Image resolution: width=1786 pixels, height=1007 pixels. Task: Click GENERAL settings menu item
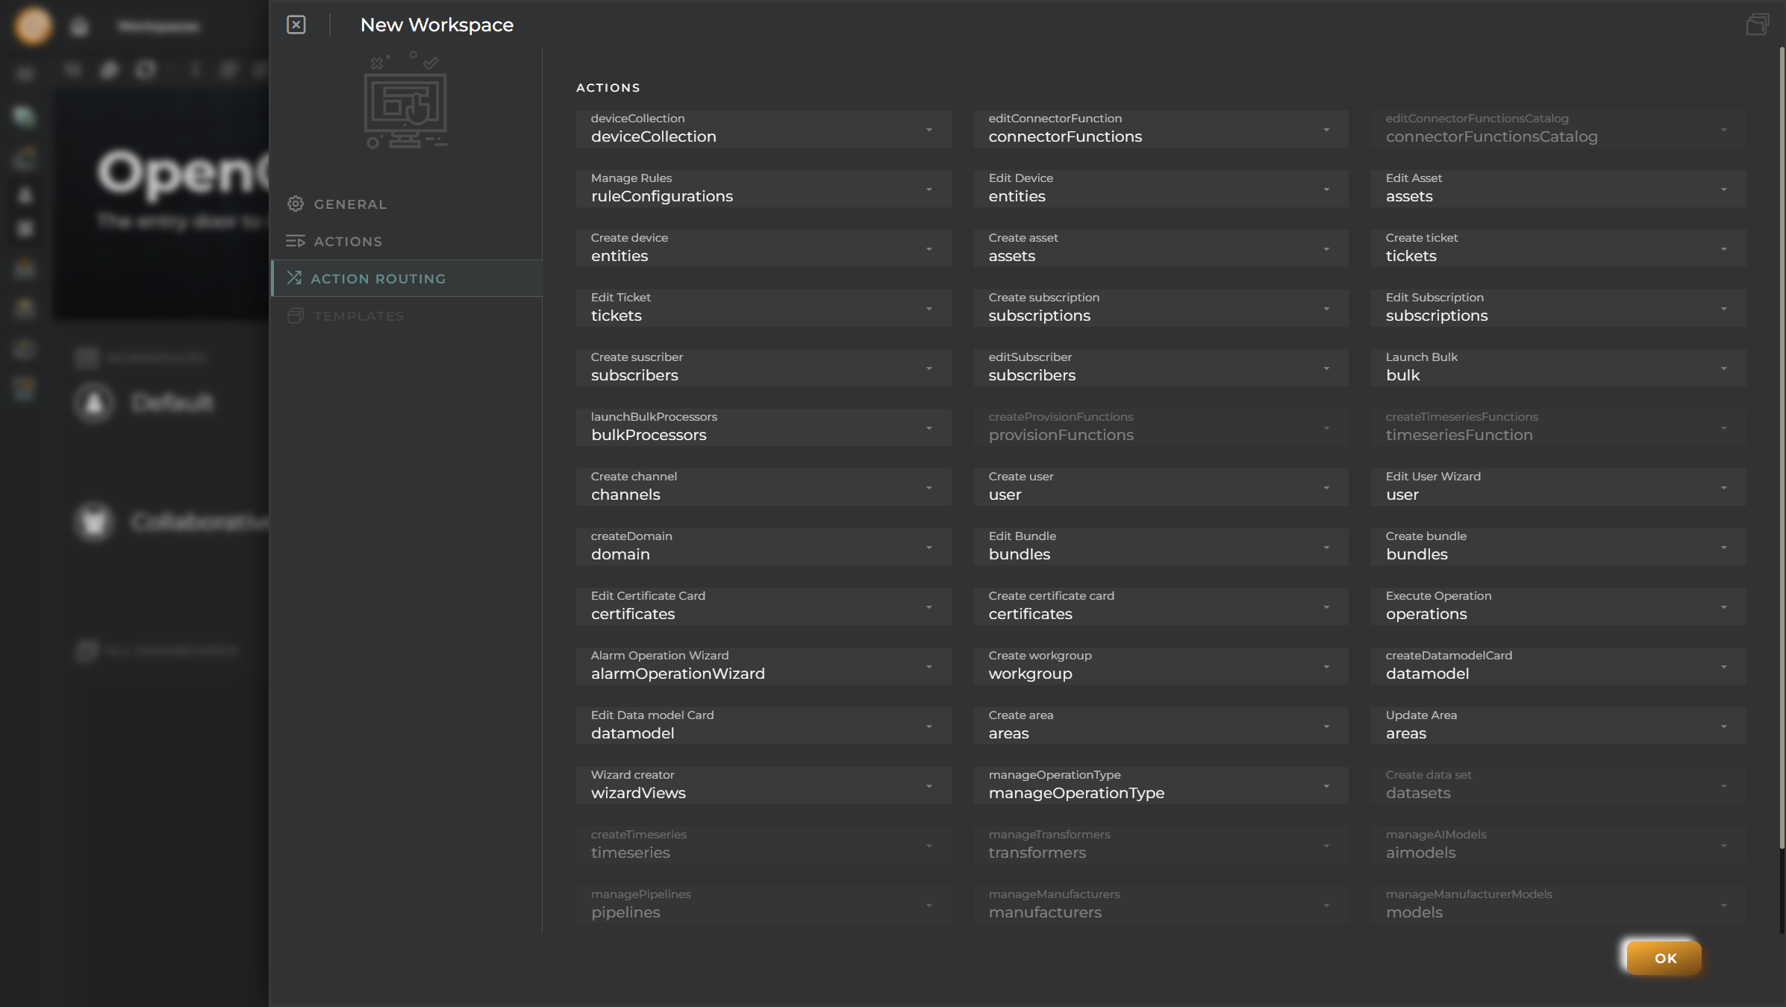tap(349, 204)
